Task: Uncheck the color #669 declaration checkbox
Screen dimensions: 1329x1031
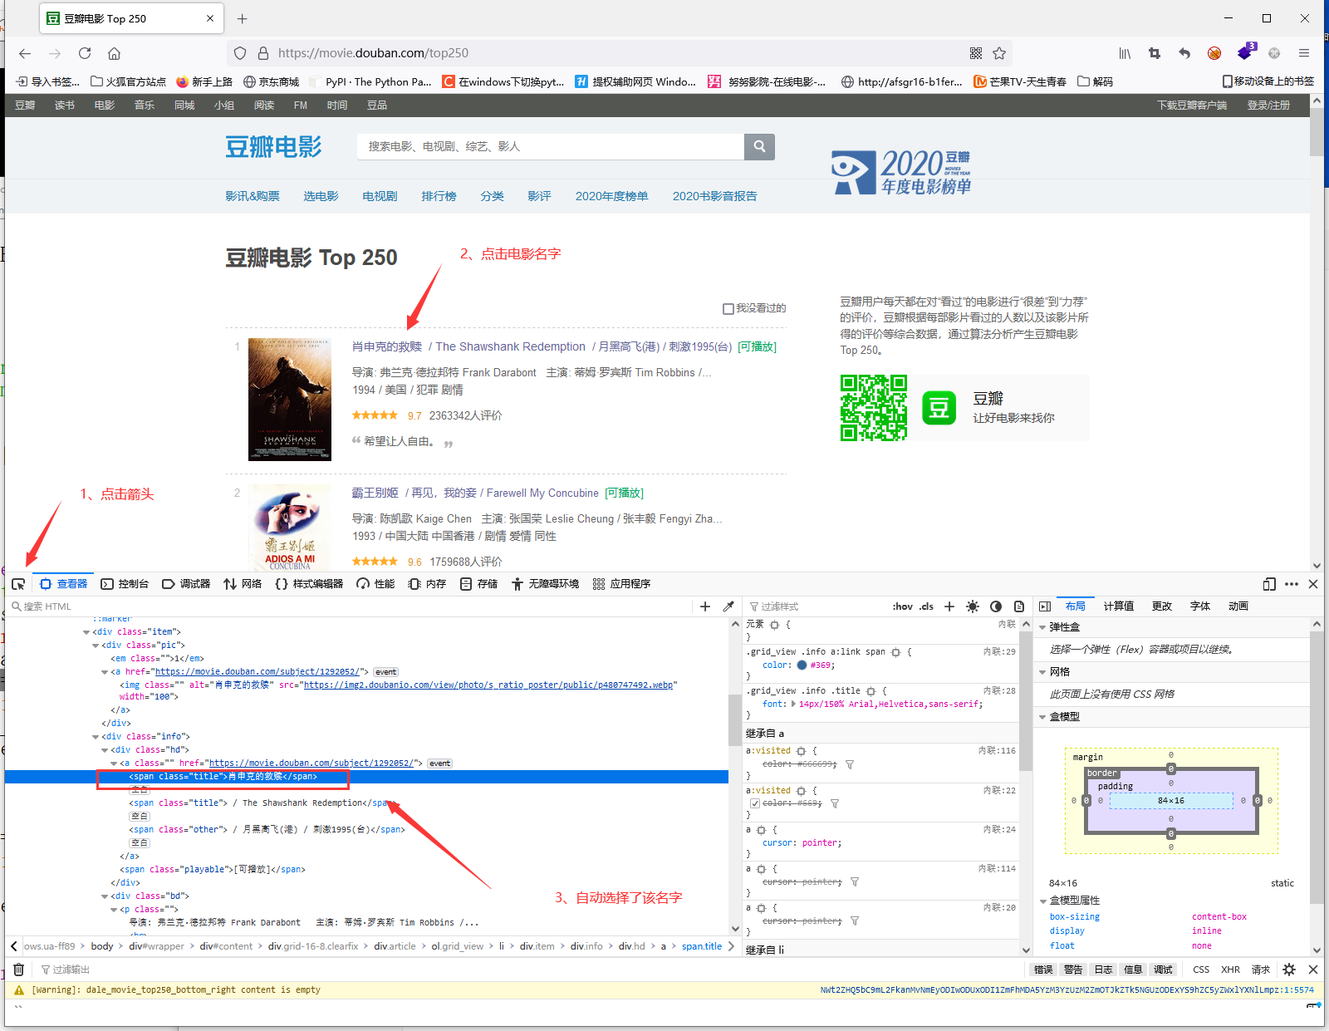Action: coord(754,803)
